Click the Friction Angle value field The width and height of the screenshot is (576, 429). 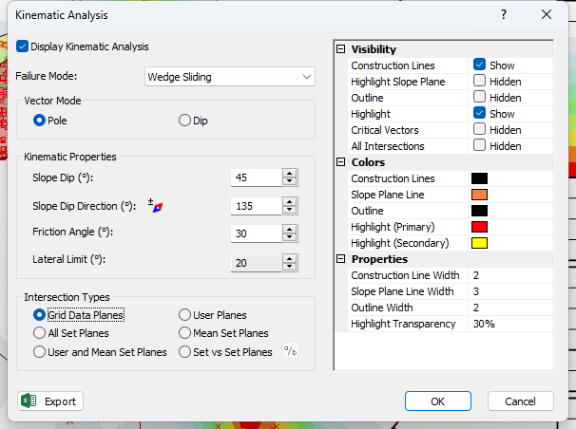256,233
